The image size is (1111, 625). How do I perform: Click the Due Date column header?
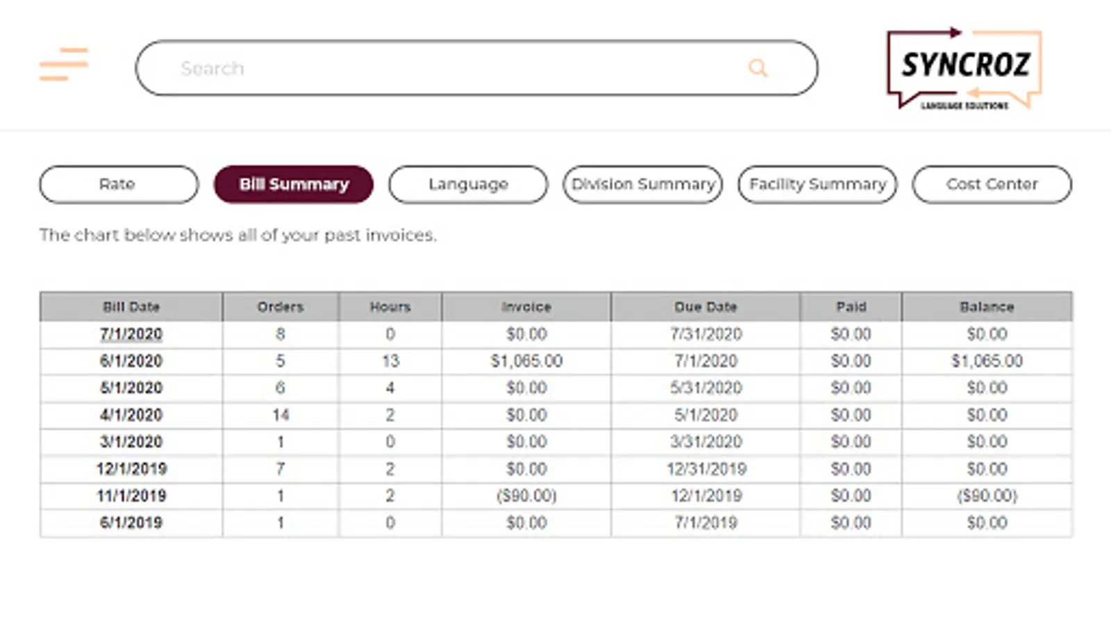(705, 307)
